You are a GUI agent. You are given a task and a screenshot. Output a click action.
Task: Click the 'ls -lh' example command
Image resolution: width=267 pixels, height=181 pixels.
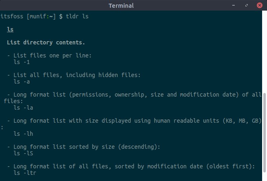coord(23,134)
